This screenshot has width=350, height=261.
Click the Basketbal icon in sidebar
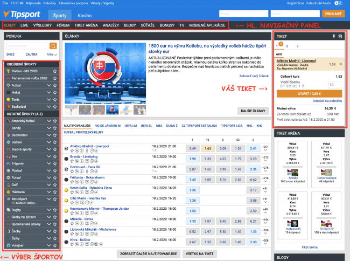coord(8,106)
